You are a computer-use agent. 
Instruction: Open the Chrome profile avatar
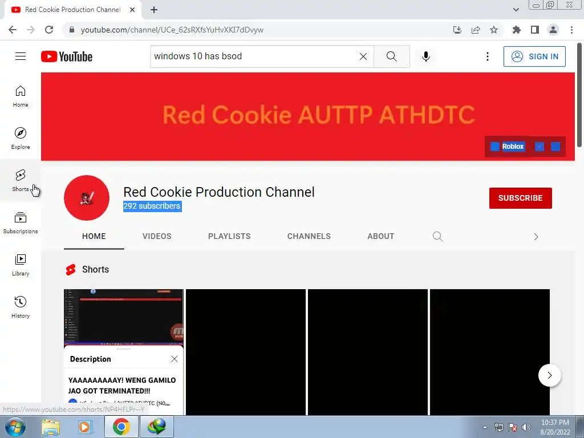(553, 30)
